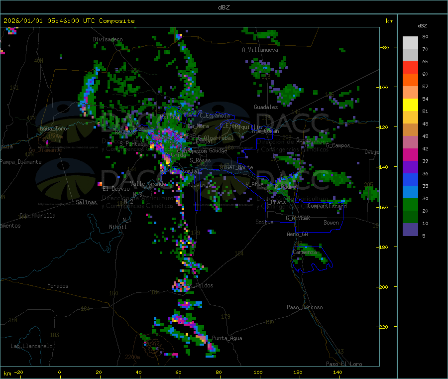The image size is (448, 379).
Task: Click the Paso_Barroso label
Action: pyautogui.click(x=305, y=307)
